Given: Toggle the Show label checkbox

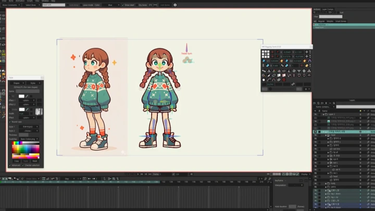Looking at the screenshot, I should [123, 5].
